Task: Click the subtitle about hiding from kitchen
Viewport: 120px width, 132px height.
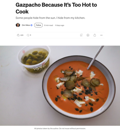Action: 50,18
